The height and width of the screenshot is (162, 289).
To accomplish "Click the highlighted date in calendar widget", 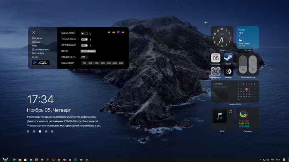I will 246,89.
